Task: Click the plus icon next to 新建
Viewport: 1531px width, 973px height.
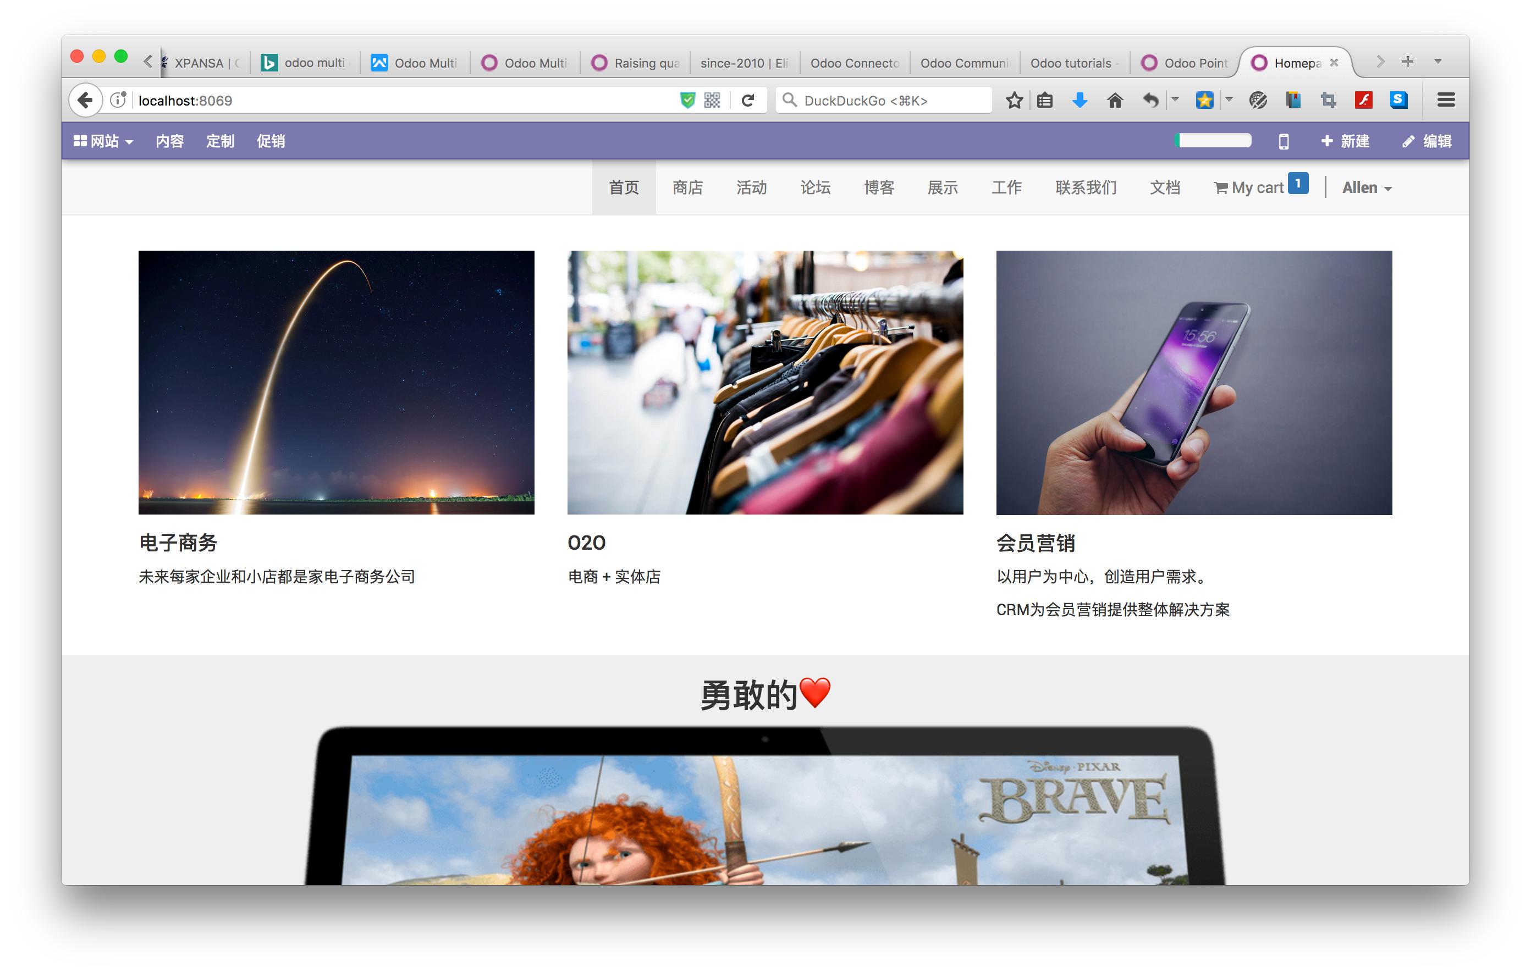Action: click(1328, 141)
